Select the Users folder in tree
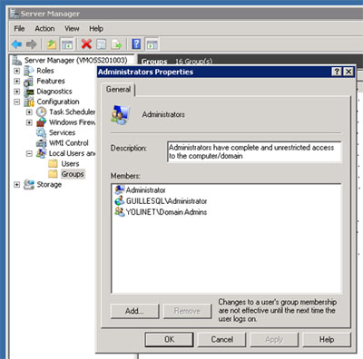Image resolution: width=363 pixels, height=359 pixels. [x=70, y=164]
